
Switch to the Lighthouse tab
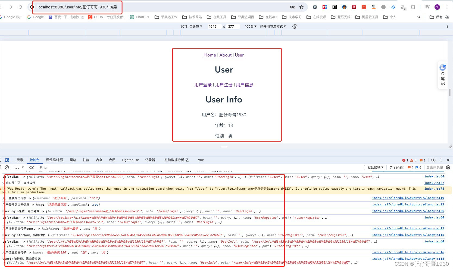point(130,160)
